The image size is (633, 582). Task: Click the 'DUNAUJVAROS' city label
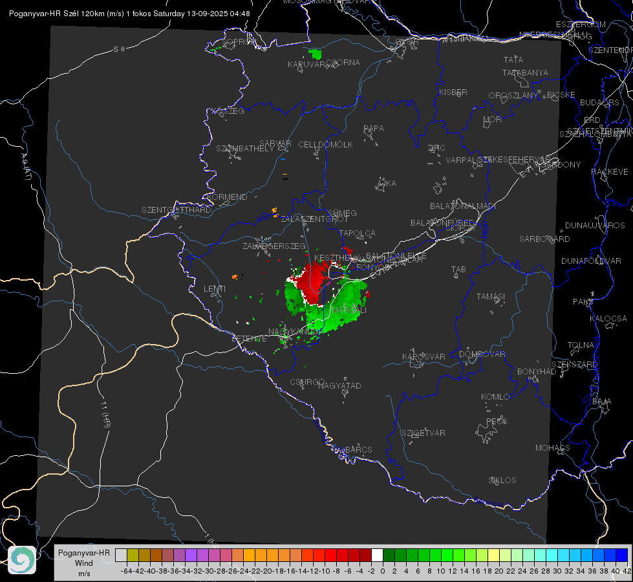click(595, 226)
